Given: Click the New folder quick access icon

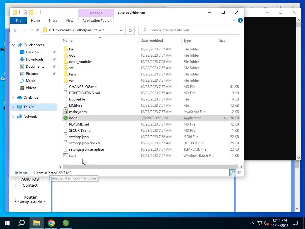Looking at the screenshot, I should click(x=31, y=13).
